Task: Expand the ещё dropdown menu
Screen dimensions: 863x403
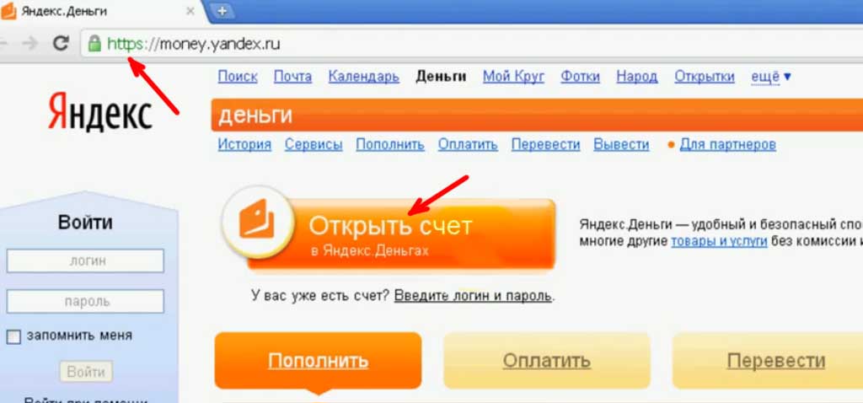Action: click(771, 77)
